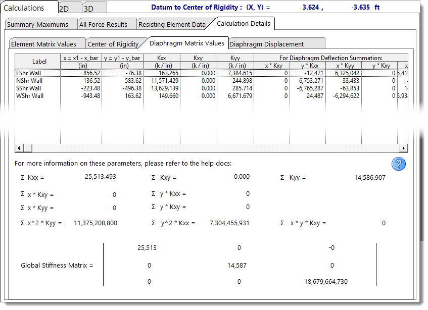Select the Diaphragm Matrix Values tab
Image resolution: width=428 pixels, height=310 pixels.
point(187,43)
